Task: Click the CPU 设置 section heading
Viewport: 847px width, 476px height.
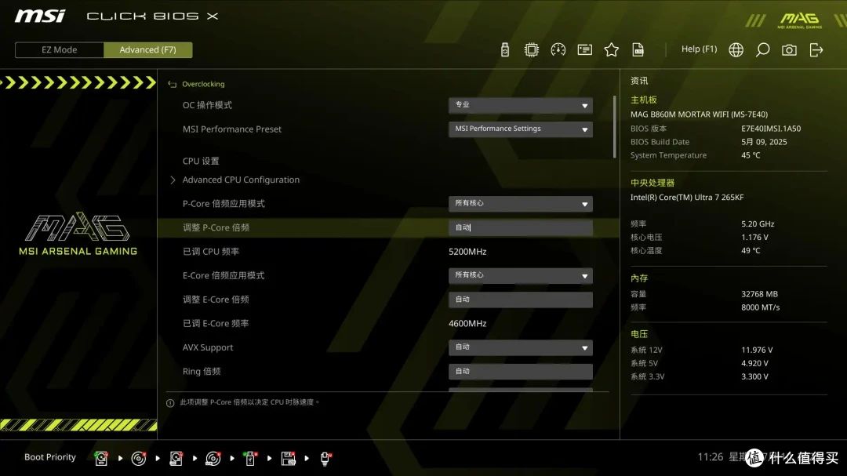Action: [201, 161]
